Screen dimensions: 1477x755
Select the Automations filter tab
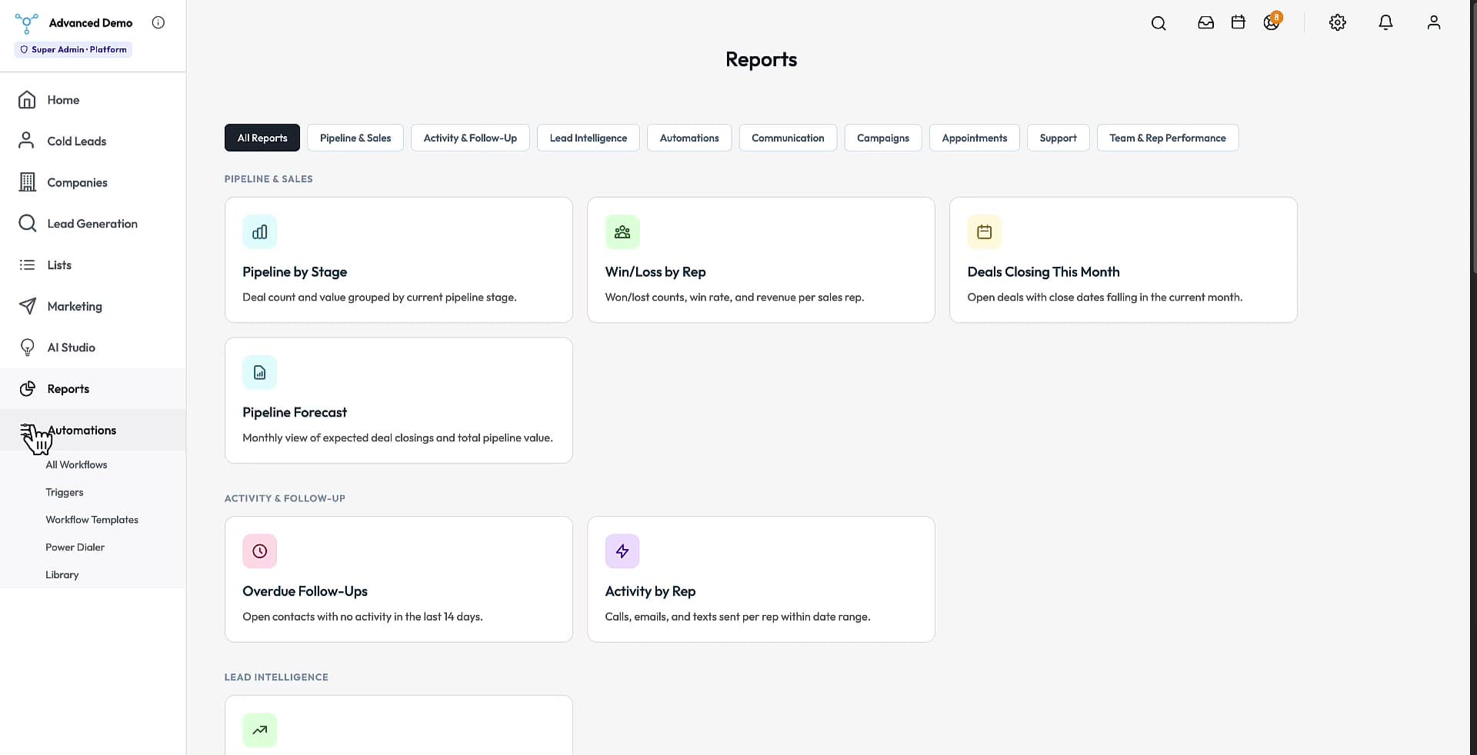tap(689, 138)
